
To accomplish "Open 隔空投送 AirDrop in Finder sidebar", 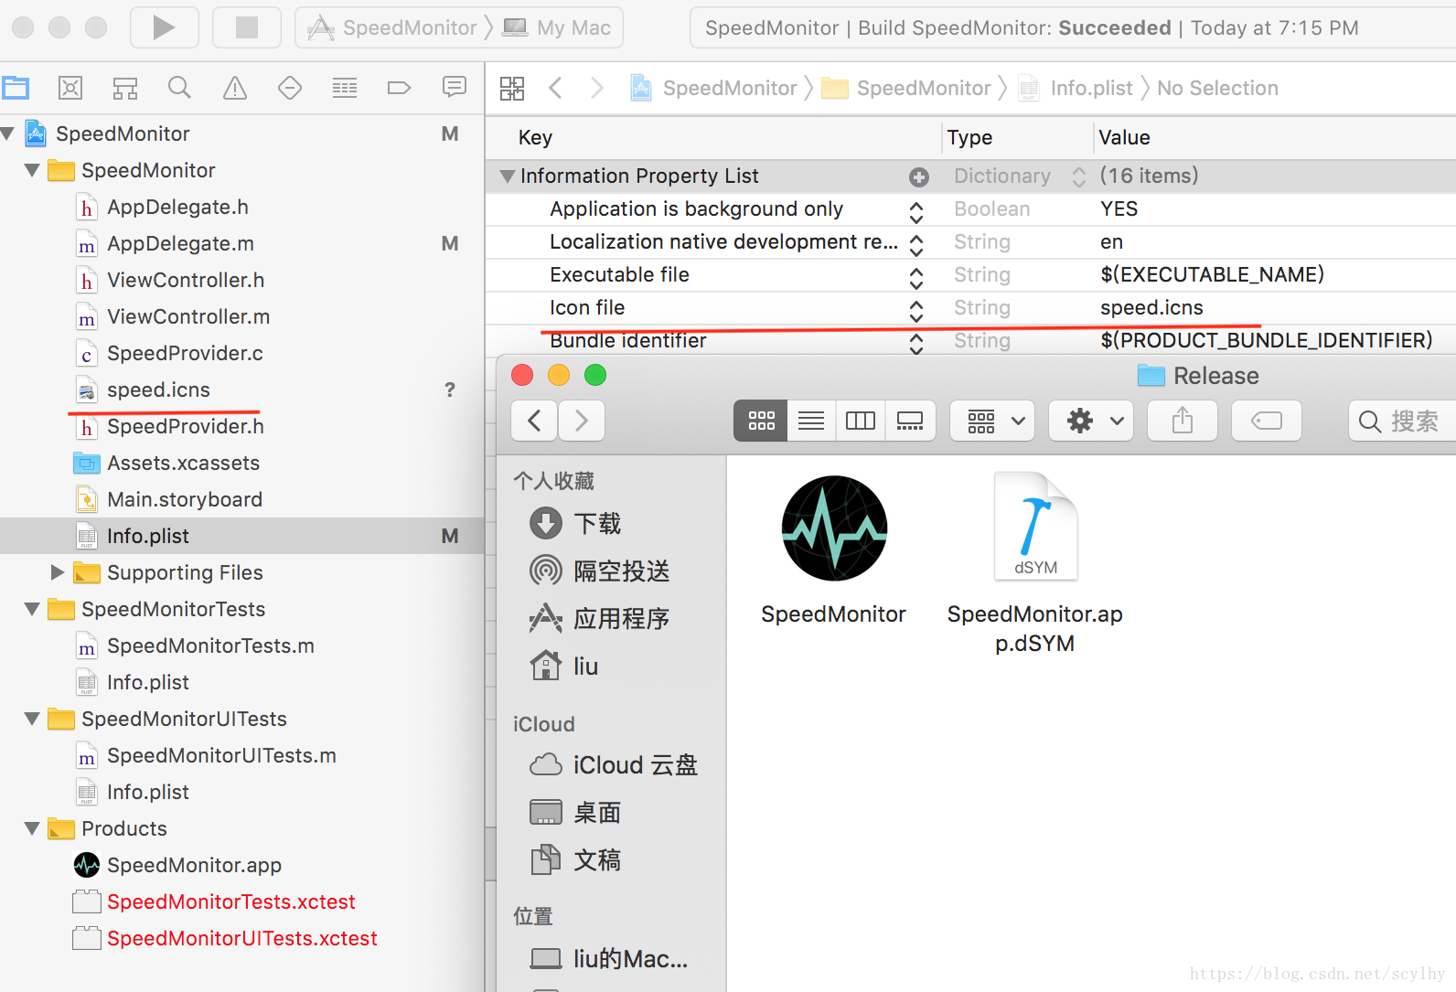I will point(600,571).
